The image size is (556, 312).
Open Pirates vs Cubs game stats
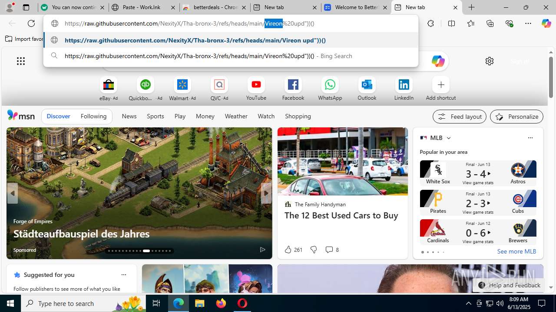[x=478, y=202]
